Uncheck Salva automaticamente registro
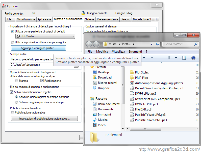Screen dimensions: 201x152 click(12, 92)
